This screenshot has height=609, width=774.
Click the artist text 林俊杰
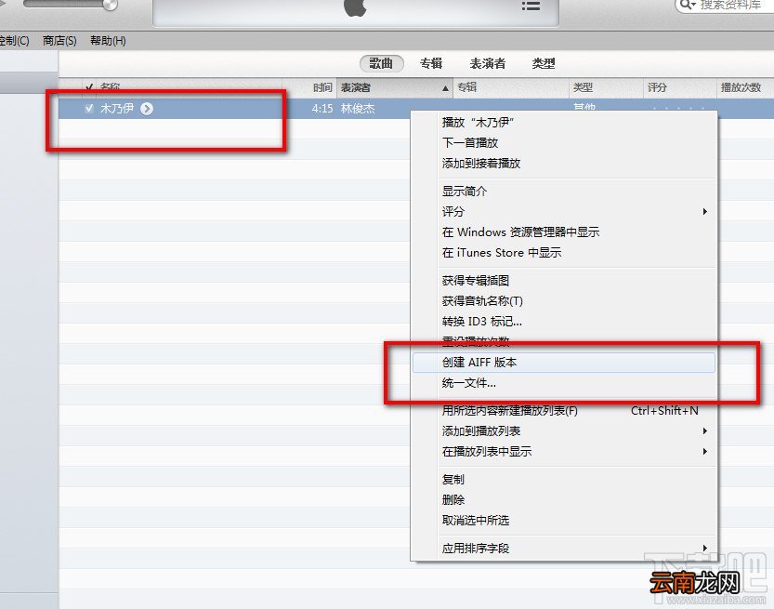pyautogui.click(x=358, y=109)
